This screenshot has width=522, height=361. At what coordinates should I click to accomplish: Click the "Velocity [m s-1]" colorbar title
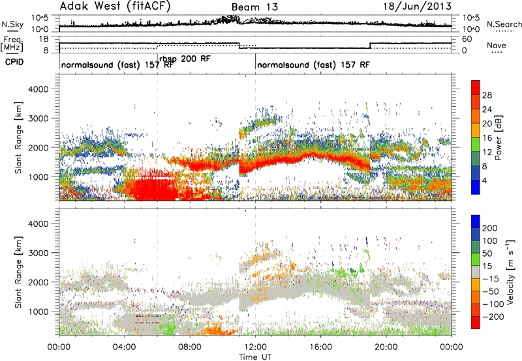(510, 272)
